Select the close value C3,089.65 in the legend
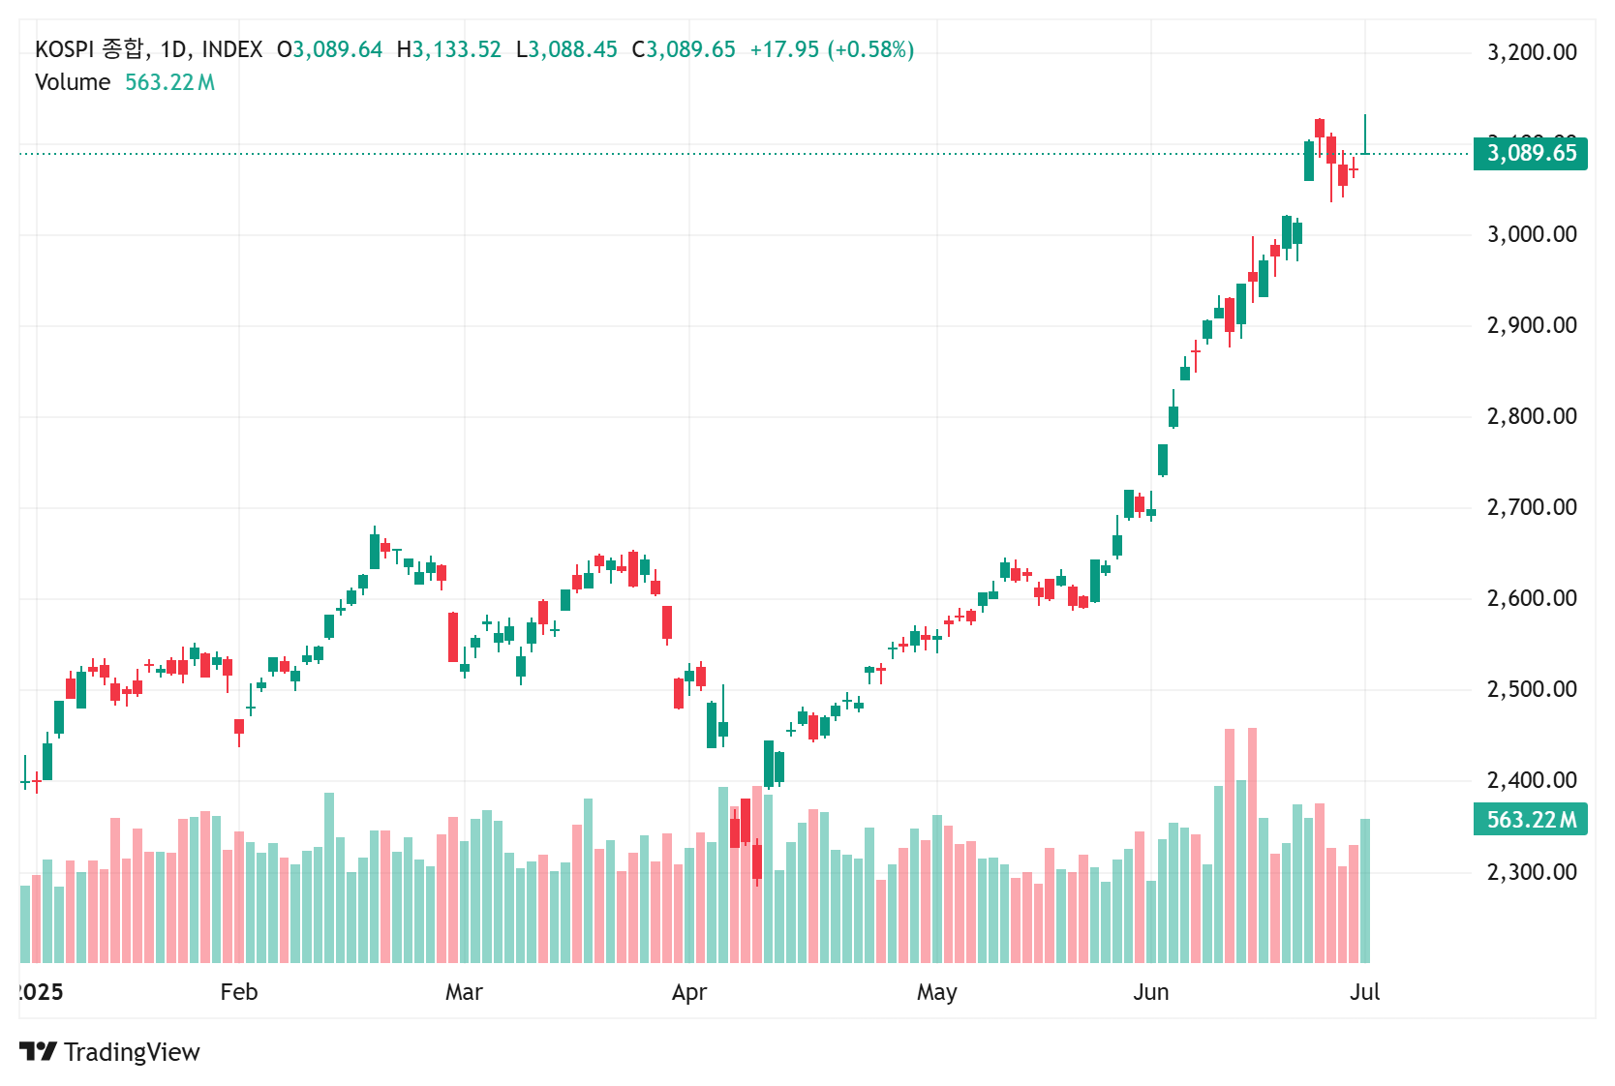 (684, 49)
